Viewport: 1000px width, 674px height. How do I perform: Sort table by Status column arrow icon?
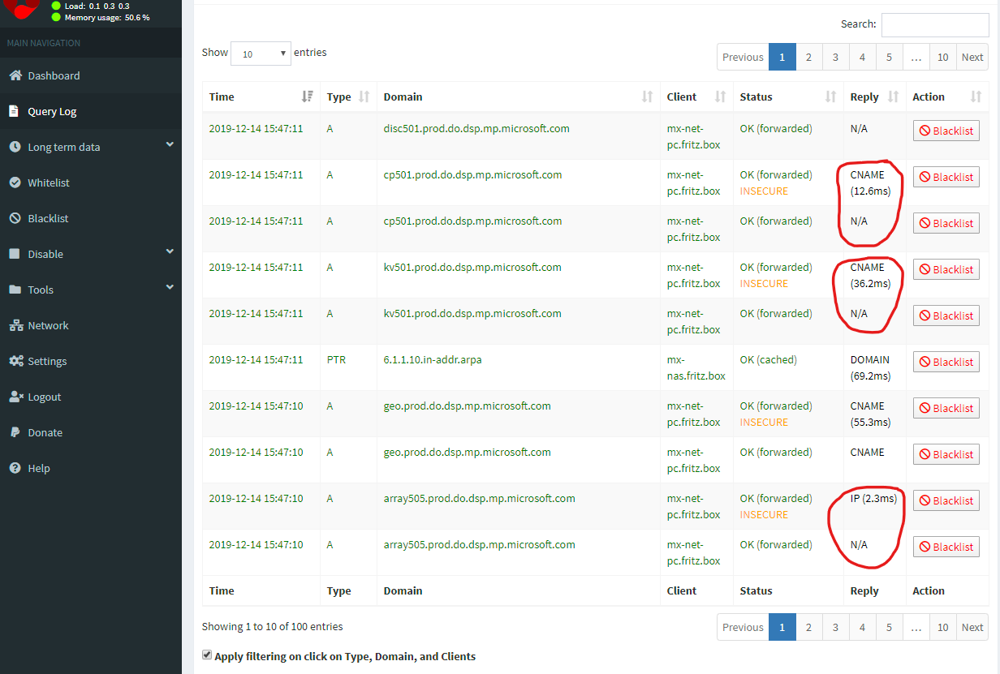pos(830,97)
